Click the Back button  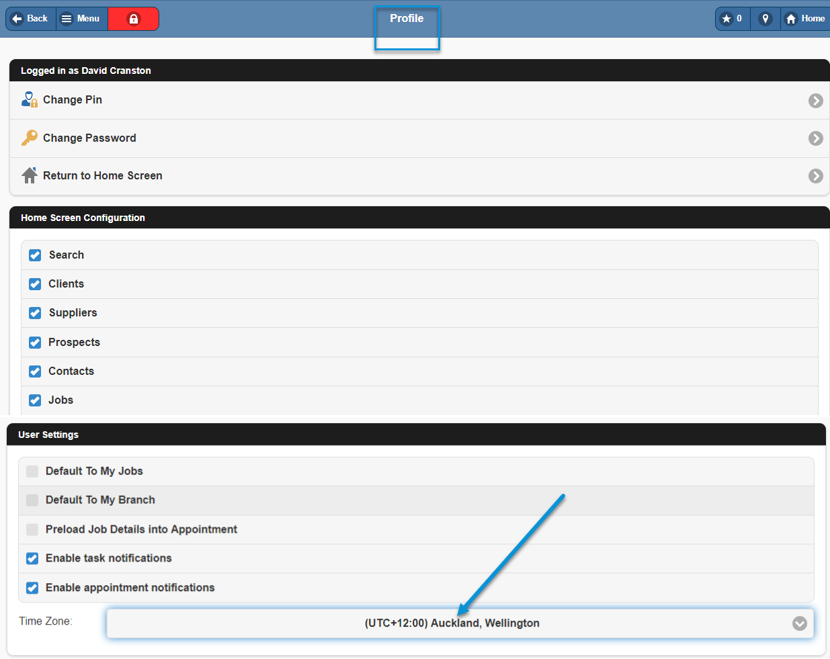coord(31,19)
